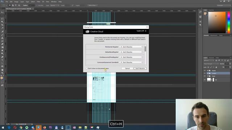Select the Zoom tool in the toolbox
Image resolution: width=232 pixels, height=130 pixels.
(2, 73)
